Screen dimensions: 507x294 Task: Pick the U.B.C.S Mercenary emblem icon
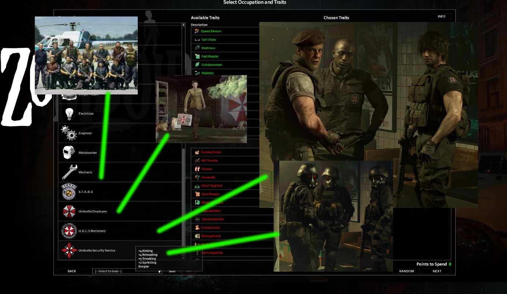[69, 231]
